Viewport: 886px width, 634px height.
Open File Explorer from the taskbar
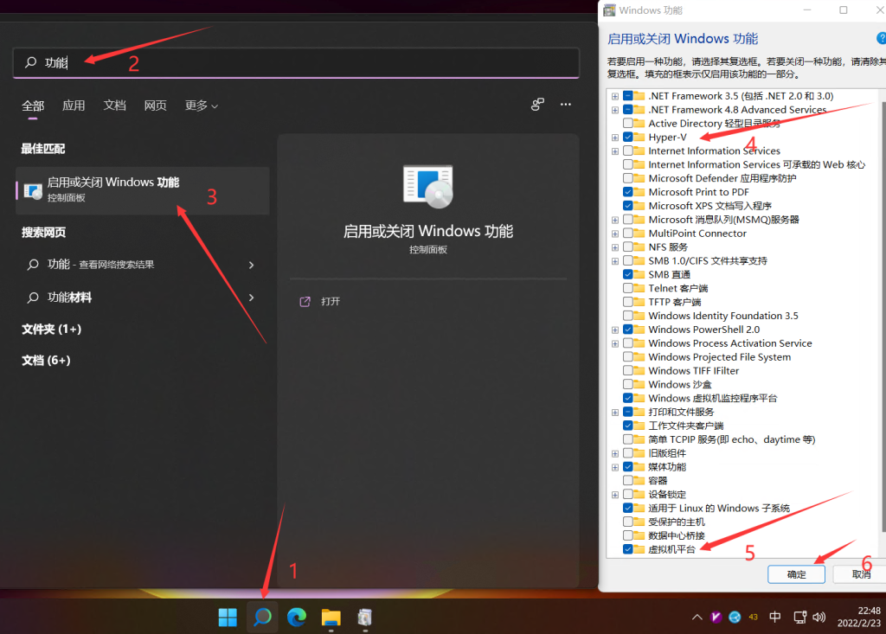click(x=331, y=617)
